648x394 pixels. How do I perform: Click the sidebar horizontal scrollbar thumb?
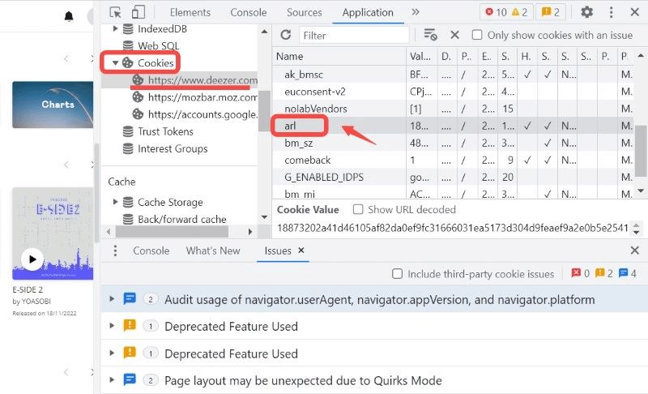[x=172, y=232]
